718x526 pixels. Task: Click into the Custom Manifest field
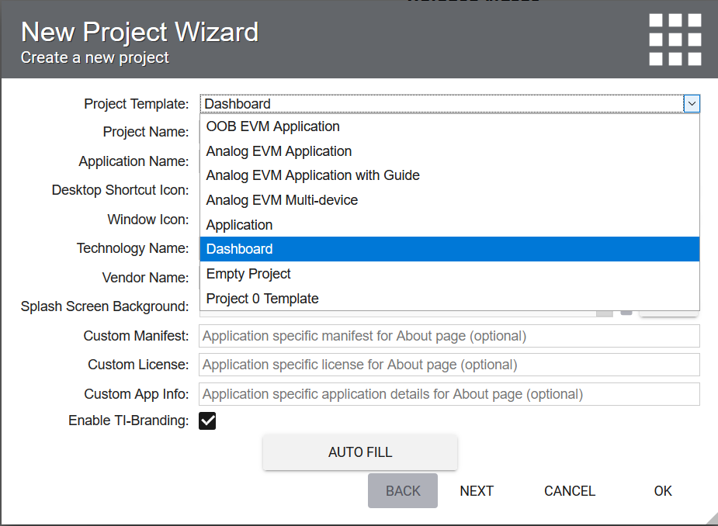(x=449, y=336)
